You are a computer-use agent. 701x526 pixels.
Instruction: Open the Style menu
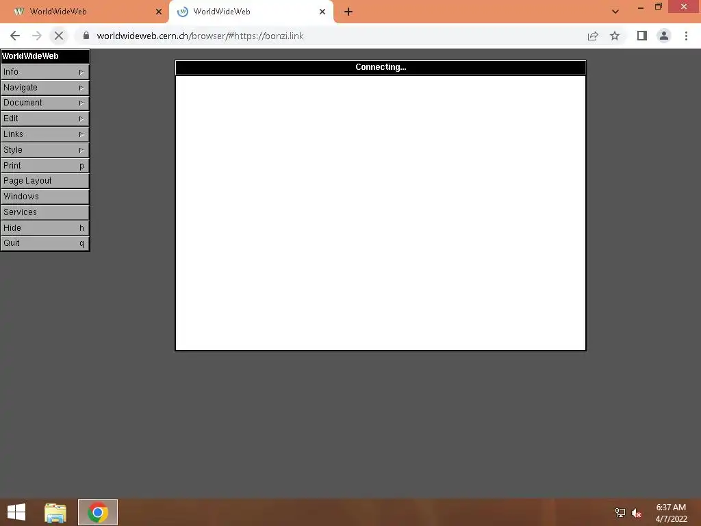coord(44,150)
